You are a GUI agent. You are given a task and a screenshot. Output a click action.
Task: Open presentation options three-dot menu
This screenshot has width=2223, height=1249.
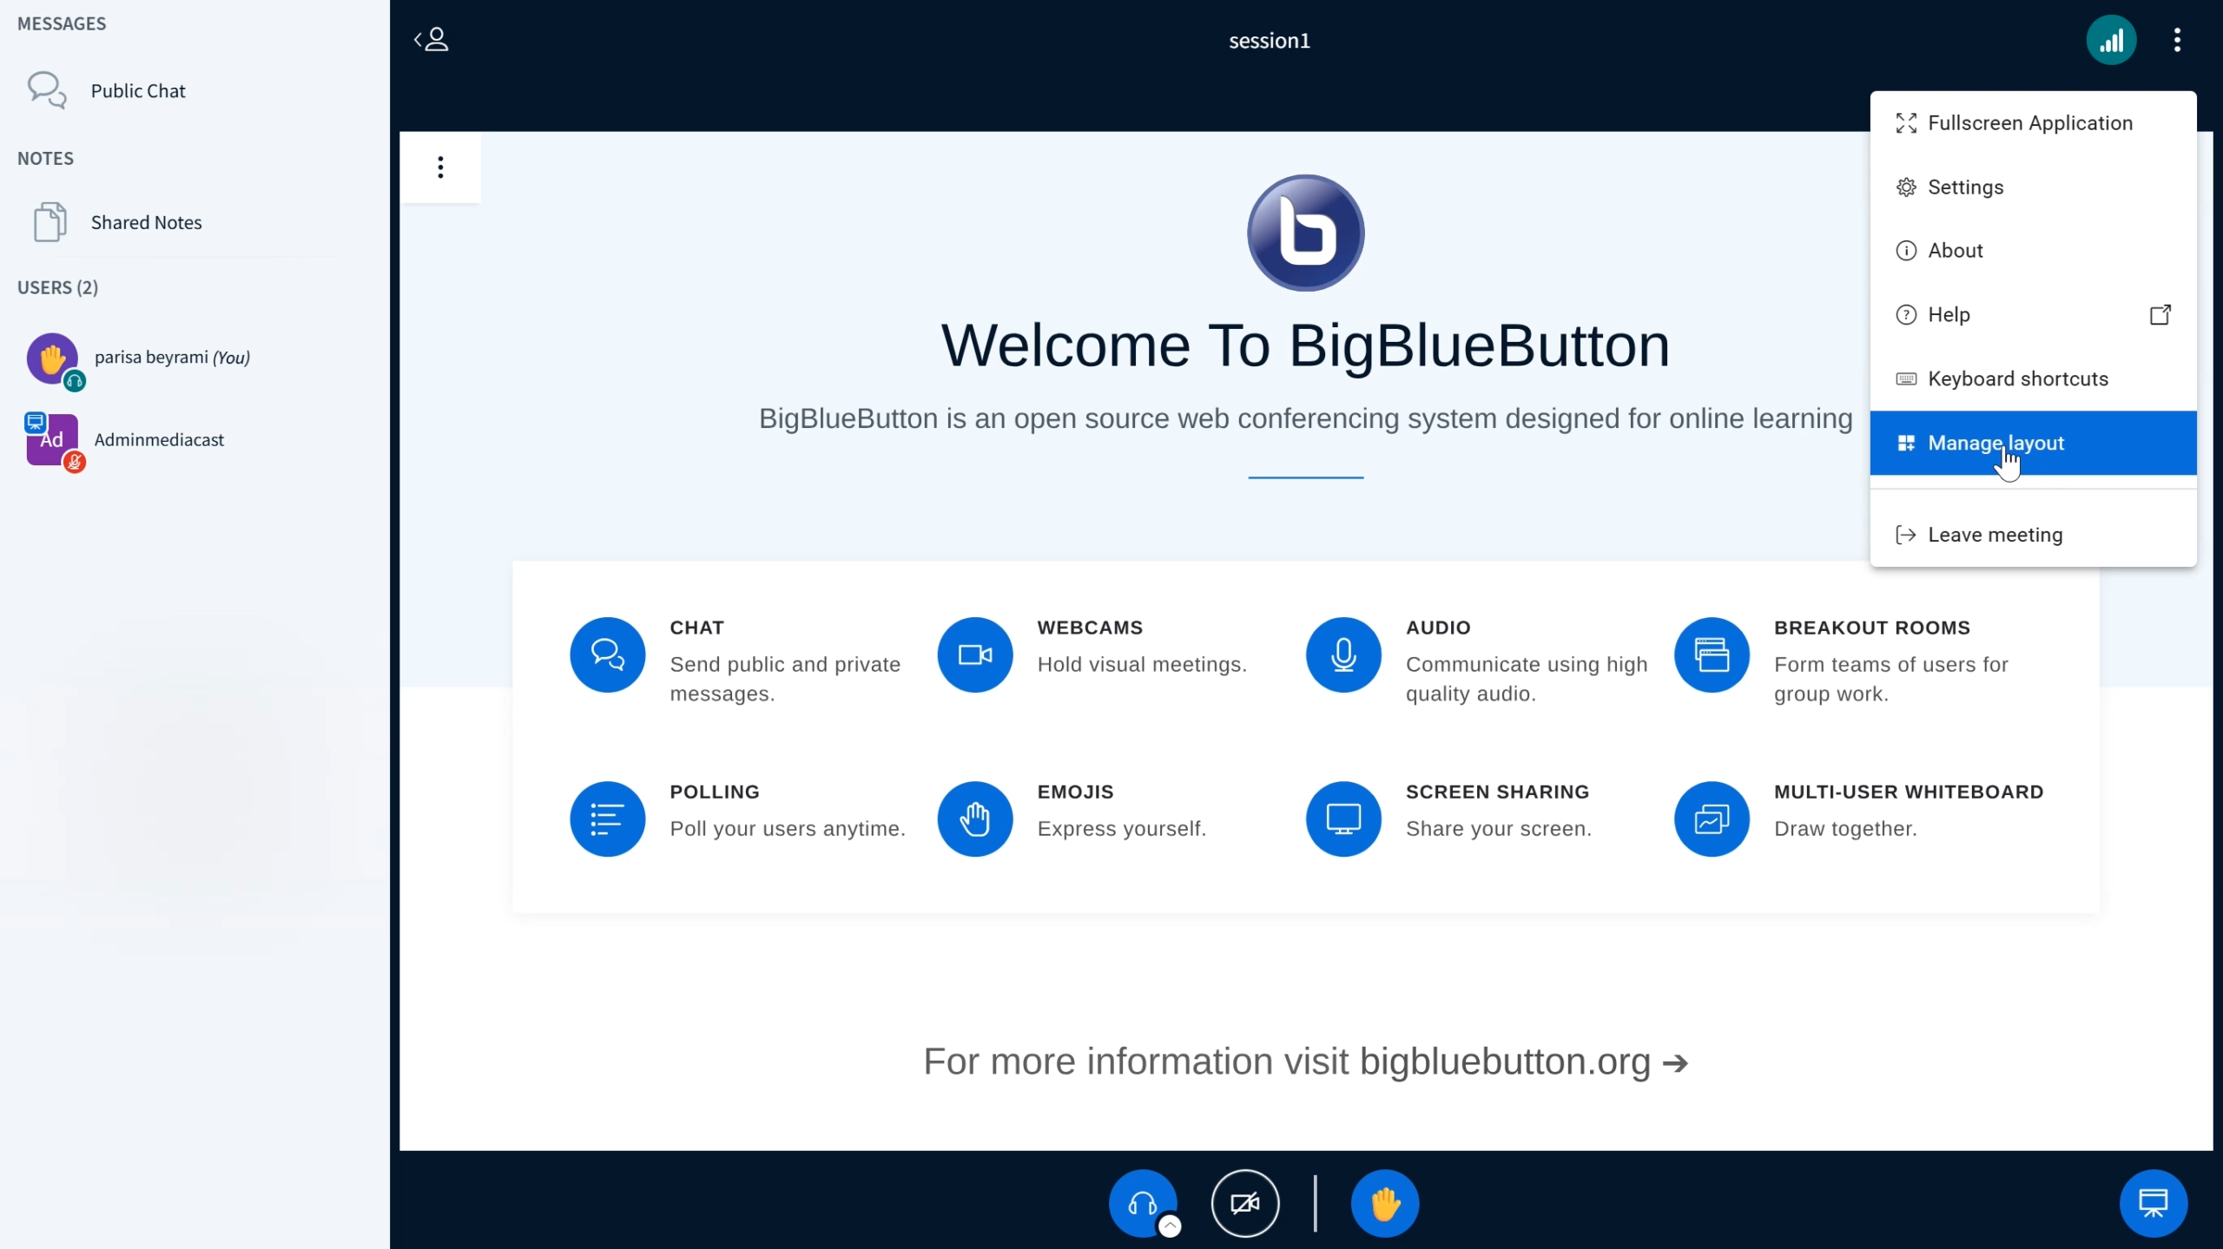pyautogui.click(x=440, y=167)
